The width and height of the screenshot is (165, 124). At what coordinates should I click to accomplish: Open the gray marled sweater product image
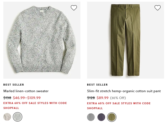point(42,40)
